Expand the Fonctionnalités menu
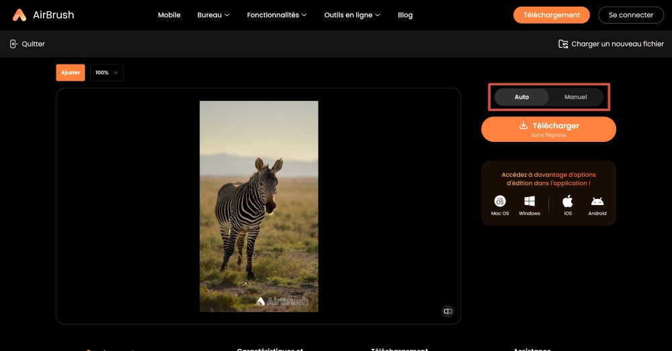672x351 pixels. tap(277, 15)
